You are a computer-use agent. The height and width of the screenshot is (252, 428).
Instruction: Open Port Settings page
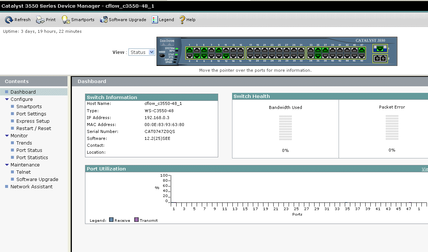tap(31, 114)
